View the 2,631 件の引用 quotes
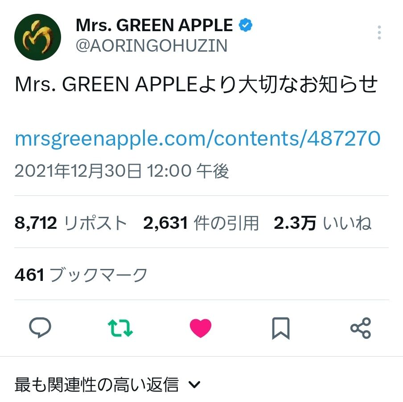This screenshot has height=402, width=403. coord(201,223)
